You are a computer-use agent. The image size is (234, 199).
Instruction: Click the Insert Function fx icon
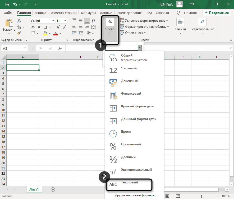60,48
